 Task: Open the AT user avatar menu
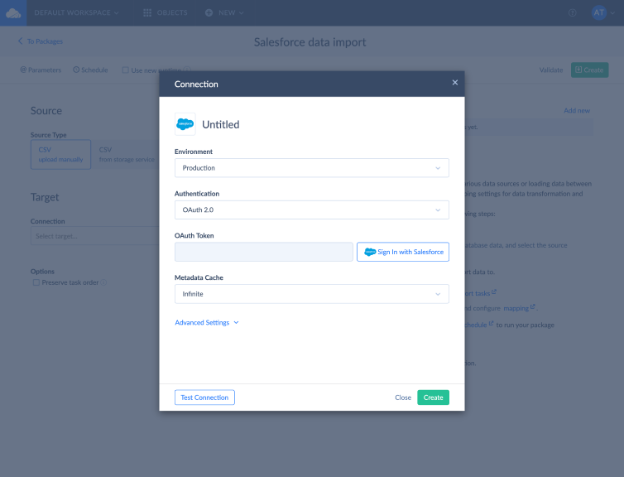(x=602, y=12)
